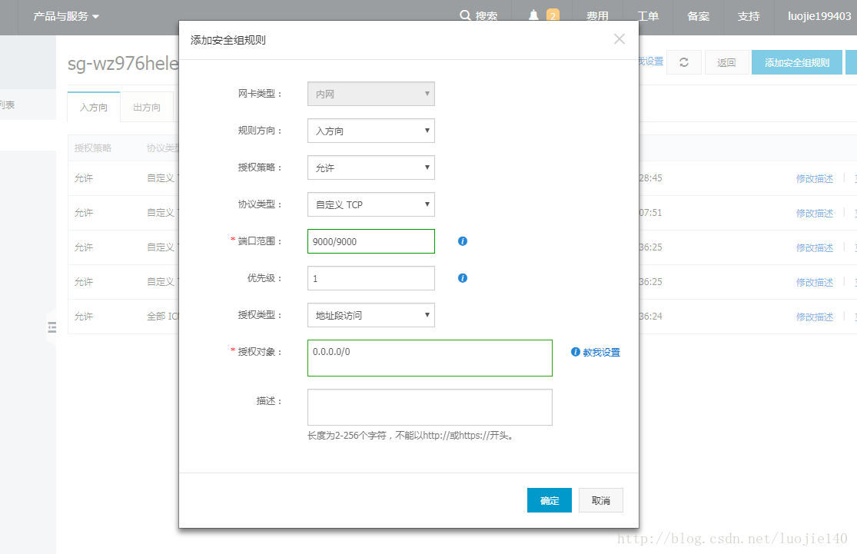Click the refresh icon button

pos(683,62)
